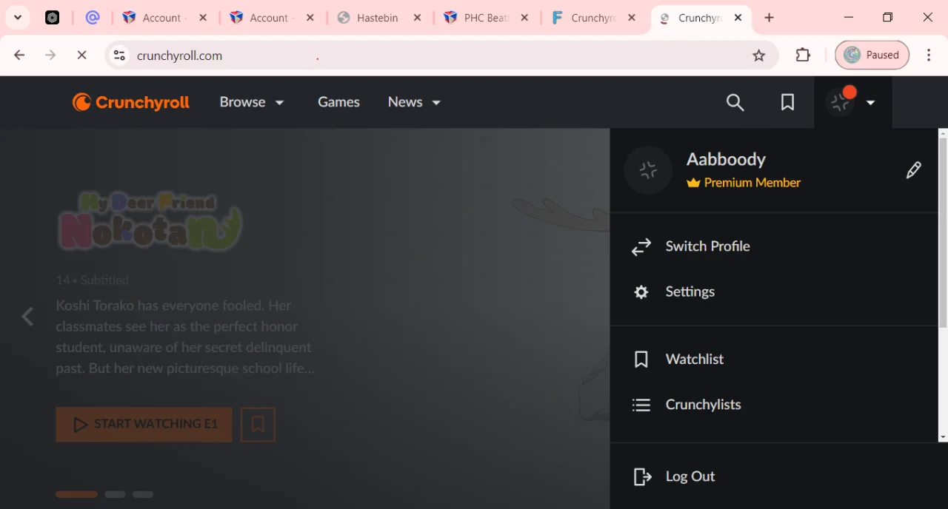Click the Aabboody profile avatar in panel

coord(648,170)
